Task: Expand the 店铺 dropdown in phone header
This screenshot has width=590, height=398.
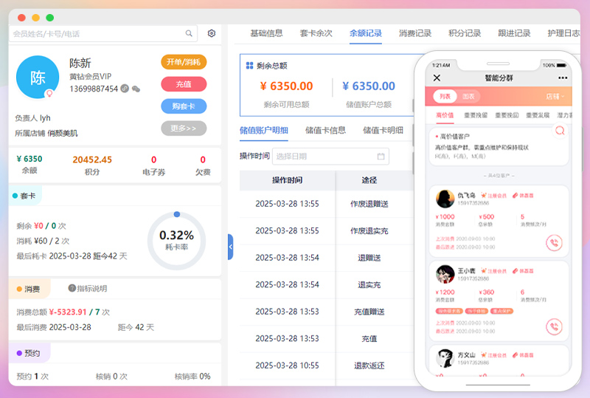Action: [x=555, y=97]
